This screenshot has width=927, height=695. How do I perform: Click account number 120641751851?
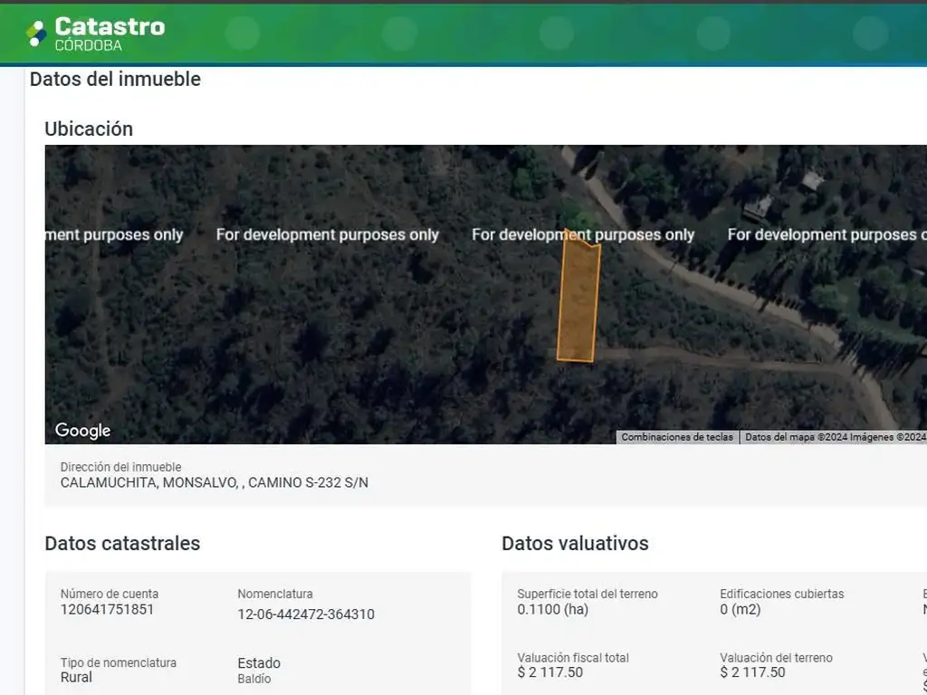[x=107, y=609]
